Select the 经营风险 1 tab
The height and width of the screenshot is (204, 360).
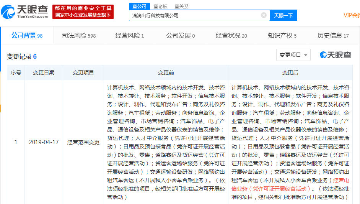point(129,35)
